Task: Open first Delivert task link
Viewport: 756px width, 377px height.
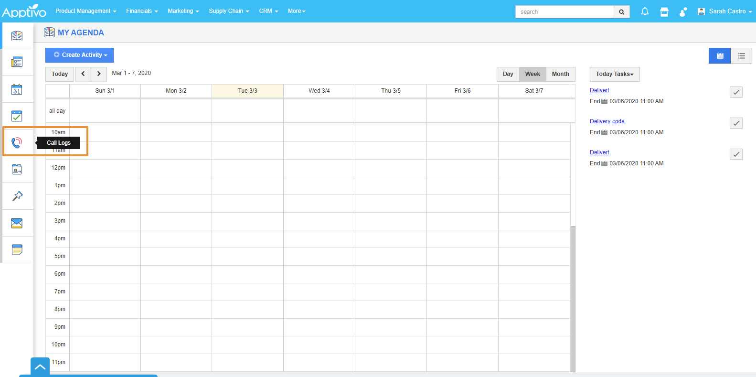Action: [599, 90]
